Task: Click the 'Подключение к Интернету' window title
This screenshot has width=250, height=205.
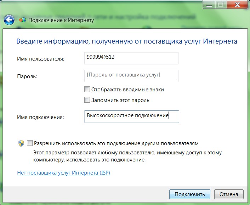Action: (x=61, y=20)
